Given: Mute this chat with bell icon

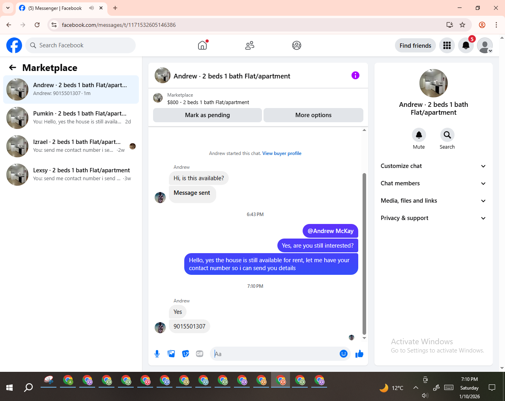Looking at the screenshot, I should [x=419, y=135].
